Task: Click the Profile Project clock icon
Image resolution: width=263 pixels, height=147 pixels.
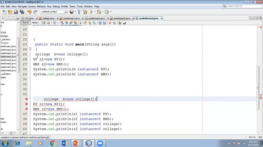Action: (107, 12)
